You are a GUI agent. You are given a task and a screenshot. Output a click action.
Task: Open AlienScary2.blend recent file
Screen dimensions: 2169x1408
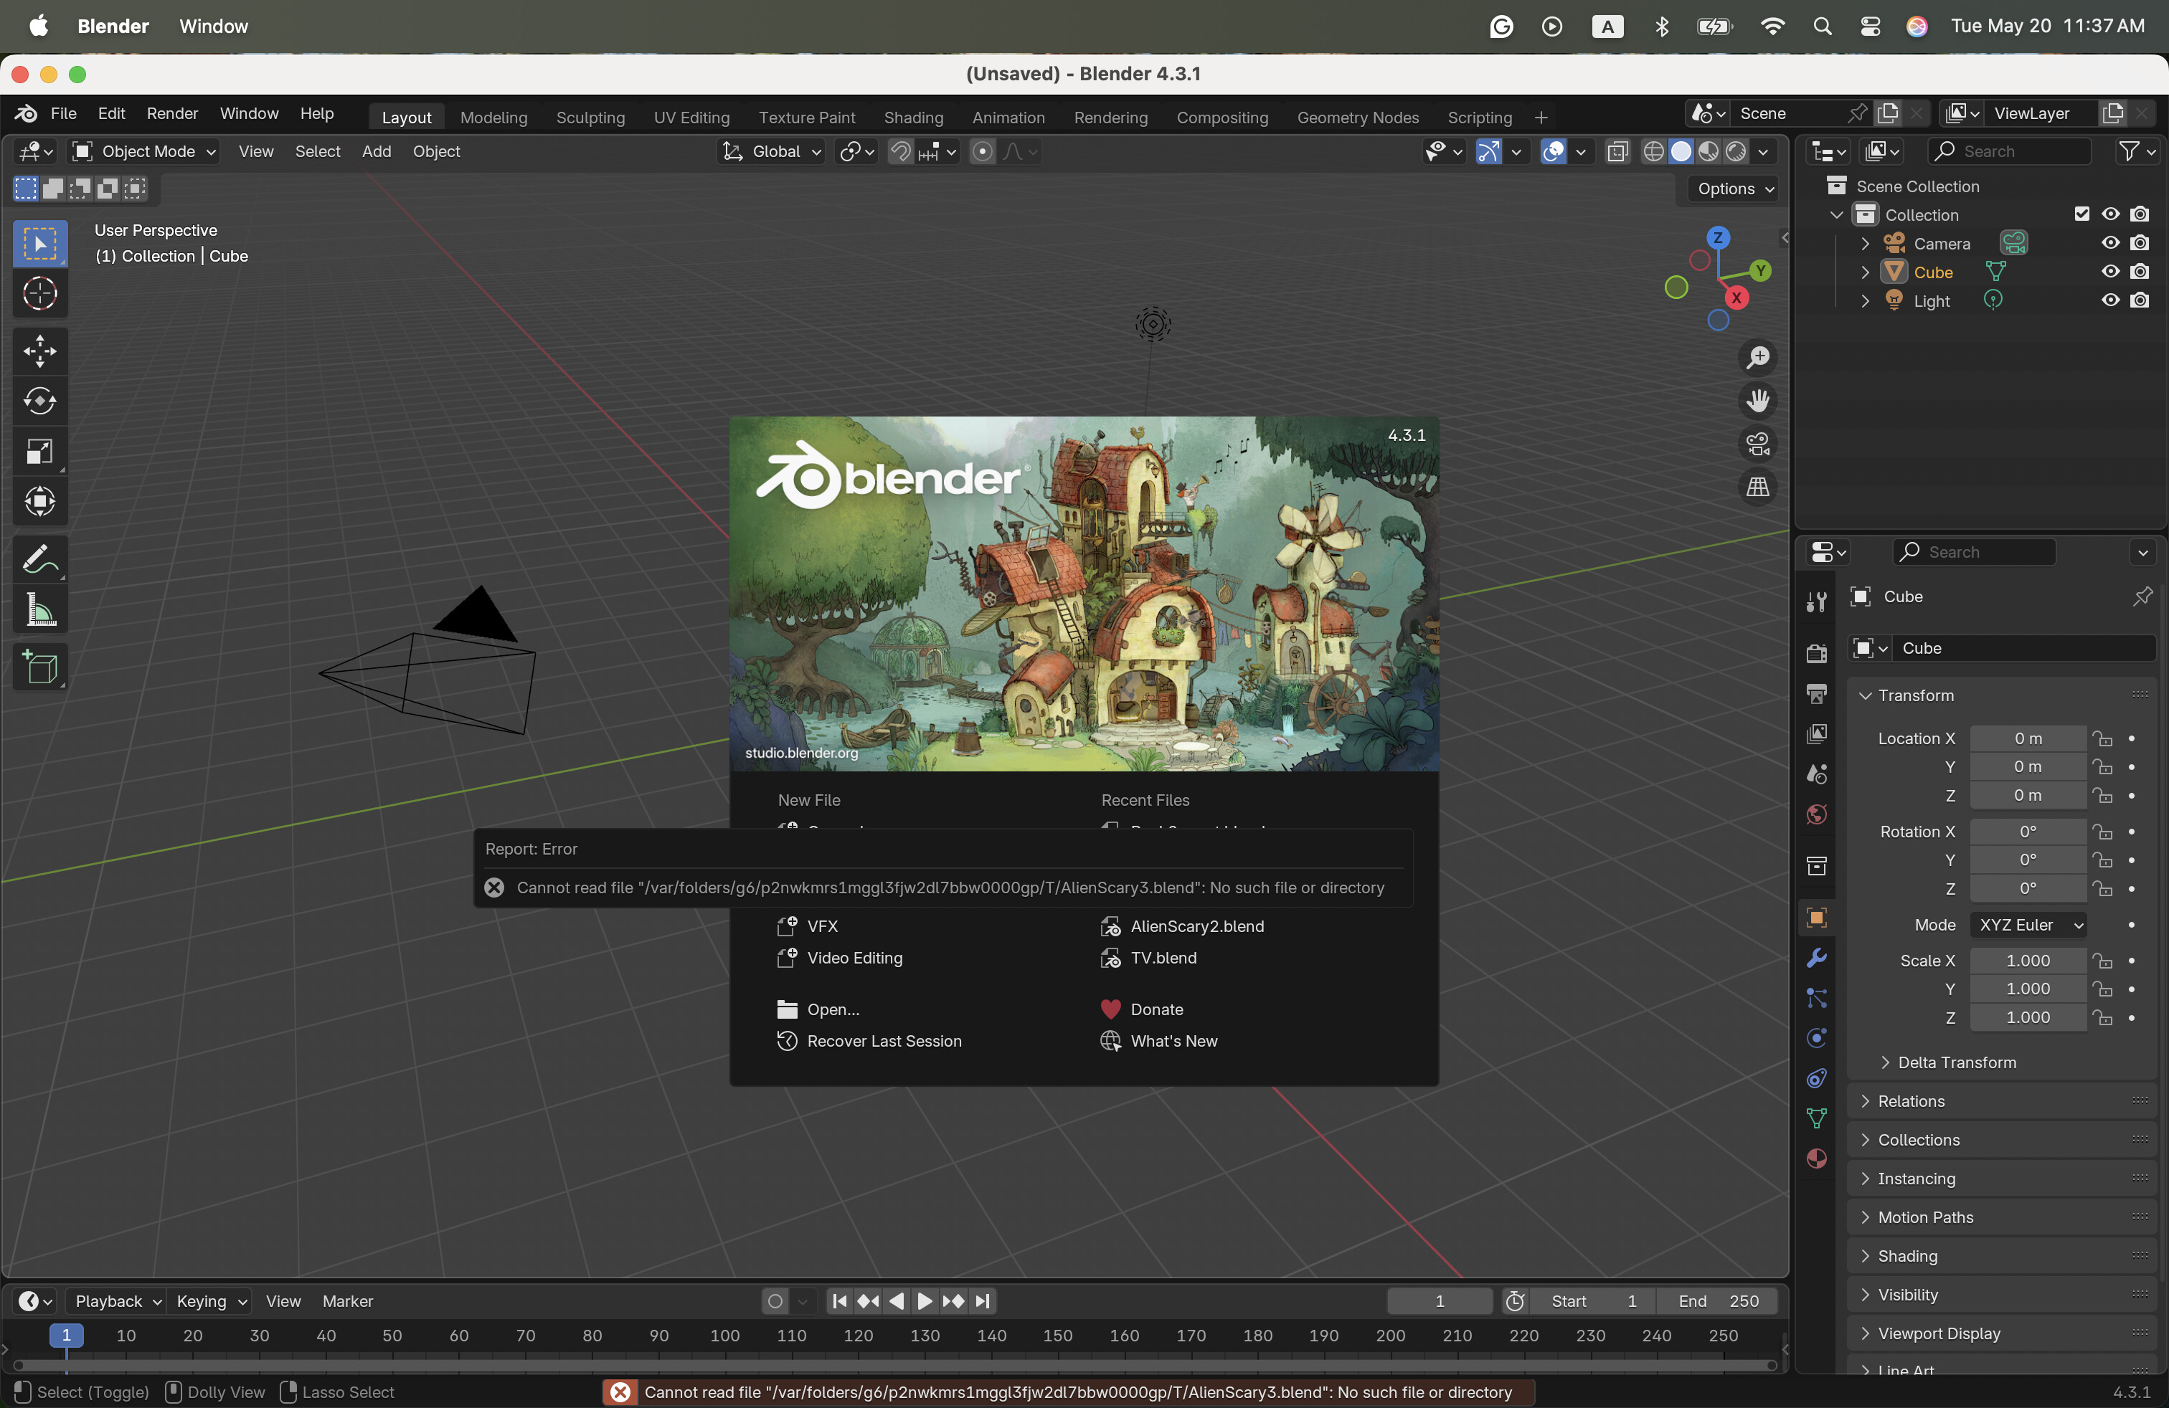coord(1196,926)
